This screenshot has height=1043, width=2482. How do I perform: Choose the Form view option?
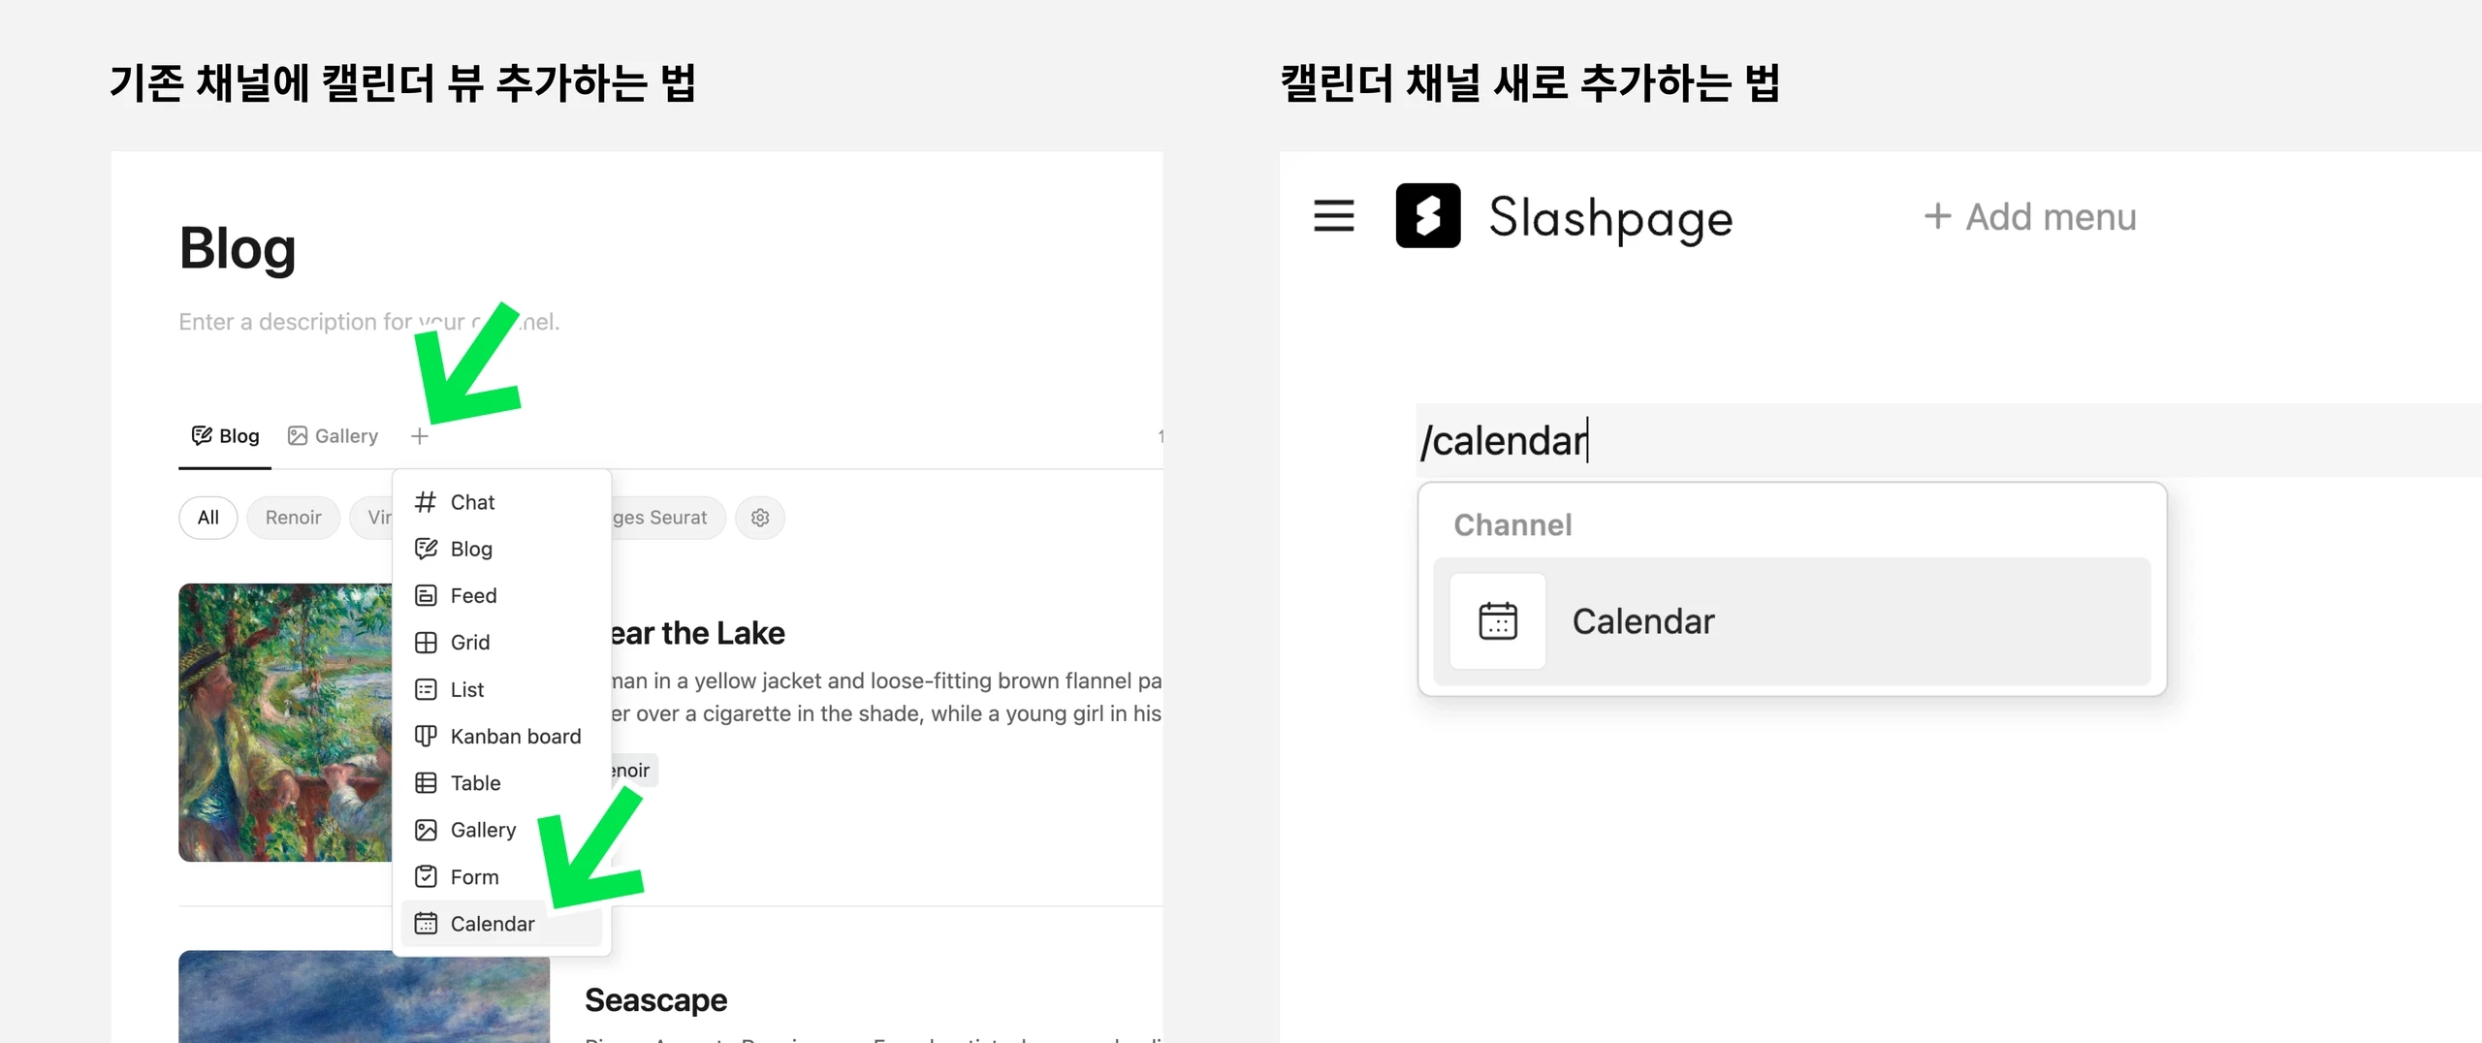tap(474, 877)
